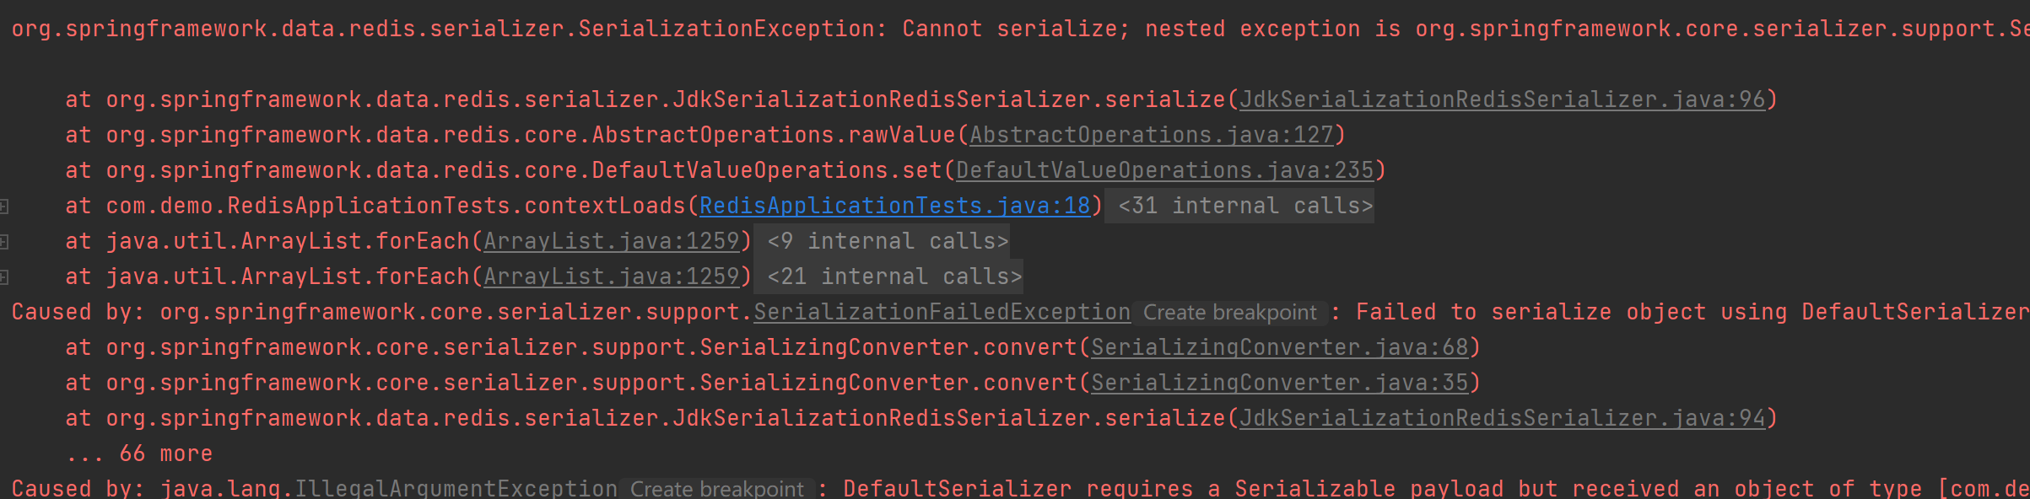
Task: Go to SerializingConverter.java:68
Action: click(1280, 347)
